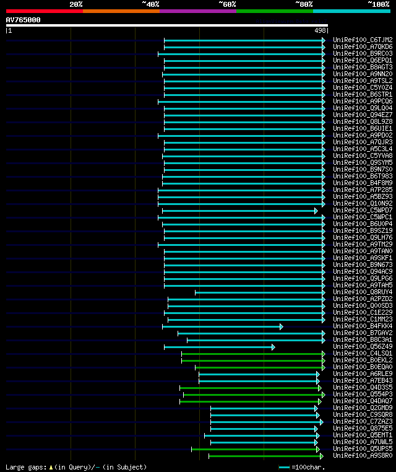Click the UniRef100_B6STR1 entry
Screen dimensions: 396x472
point(363,94)
